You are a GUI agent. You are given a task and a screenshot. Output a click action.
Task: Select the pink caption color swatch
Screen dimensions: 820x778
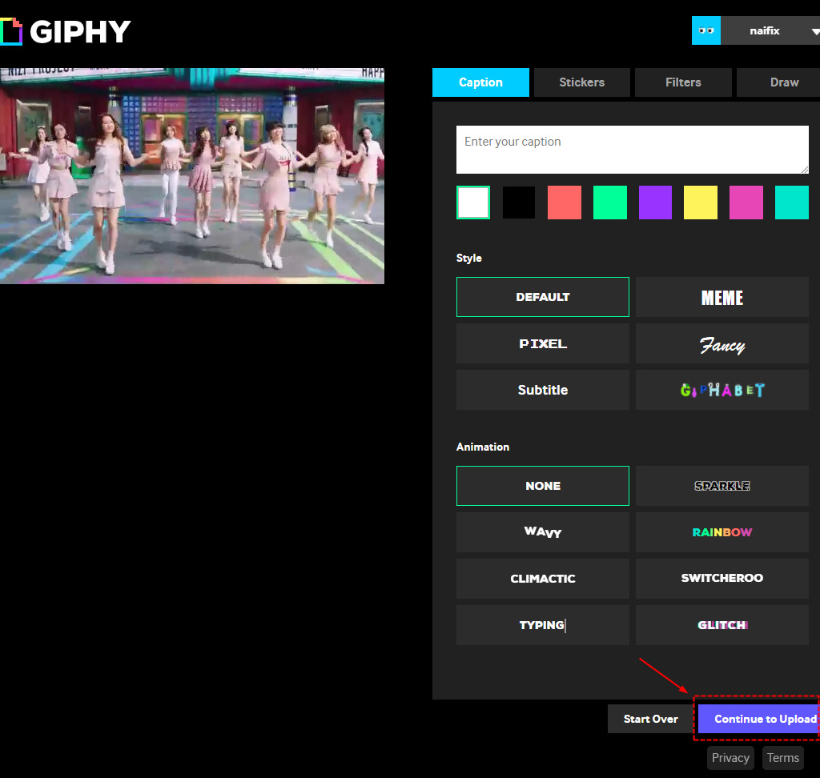(746, 203)
